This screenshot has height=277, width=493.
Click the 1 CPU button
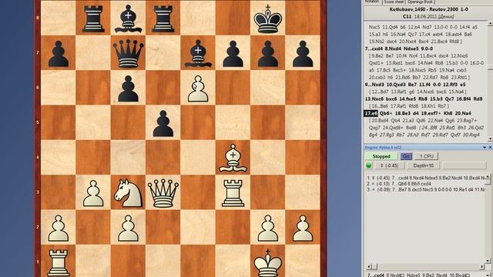click(x=426, y=156)
